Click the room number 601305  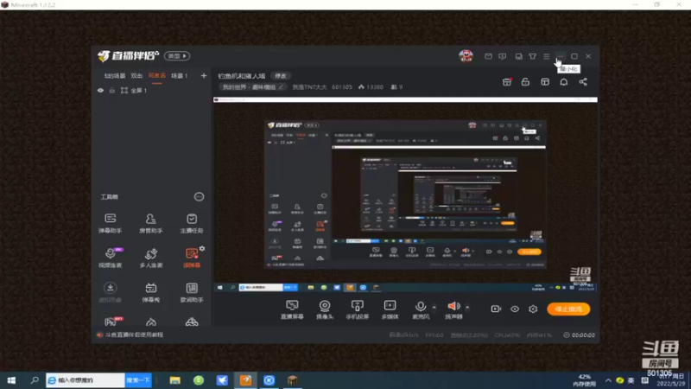point(342,87)
